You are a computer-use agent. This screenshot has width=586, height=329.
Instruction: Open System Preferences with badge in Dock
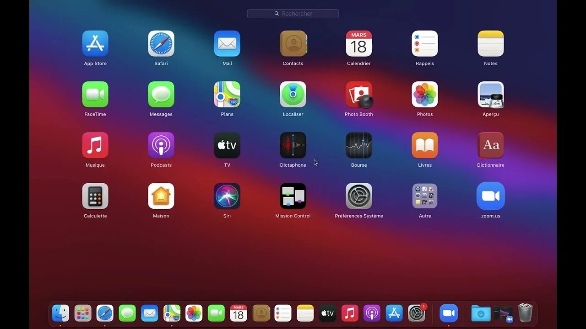coord(417,313)
